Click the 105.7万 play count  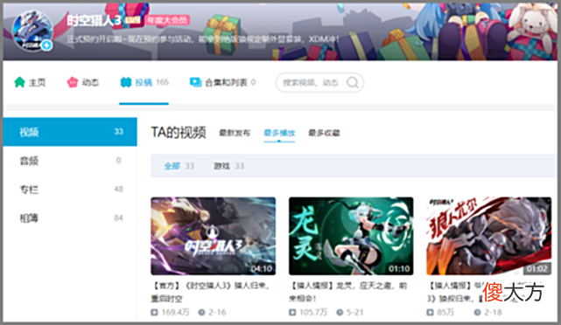313,312
